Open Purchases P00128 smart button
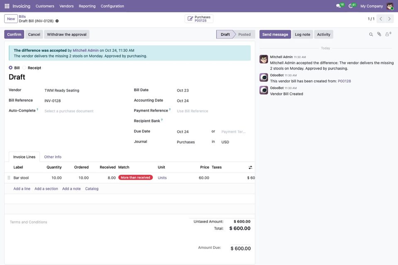 tap(199, 19)
